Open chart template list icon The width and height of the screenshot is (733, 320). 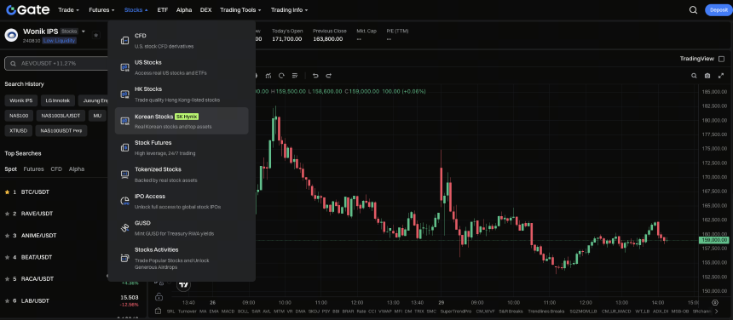click(x=295, y=76)
